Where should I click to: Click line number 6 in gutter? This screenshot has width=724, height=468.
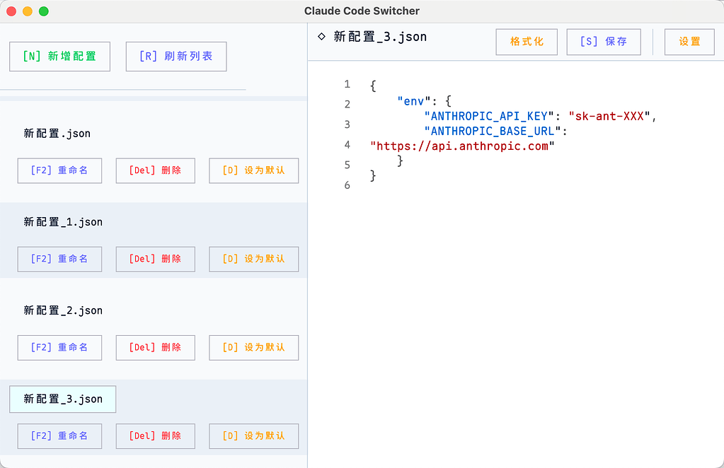[x=347, y=185]
